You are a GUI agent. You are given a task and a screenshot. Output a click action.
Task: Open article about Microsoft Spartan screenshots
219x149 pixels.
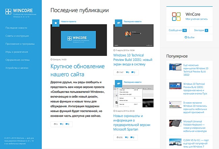tap(132, 122)
